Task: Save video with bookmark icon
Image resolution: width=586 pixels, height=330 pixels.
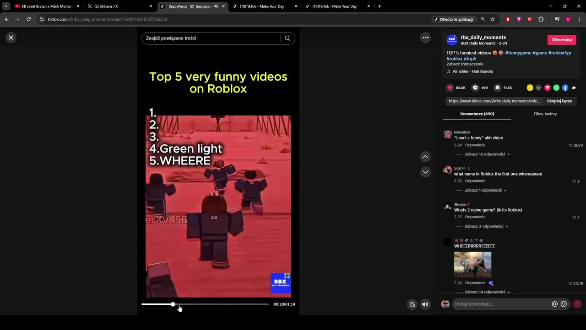Action: click(x=497, y=88)
